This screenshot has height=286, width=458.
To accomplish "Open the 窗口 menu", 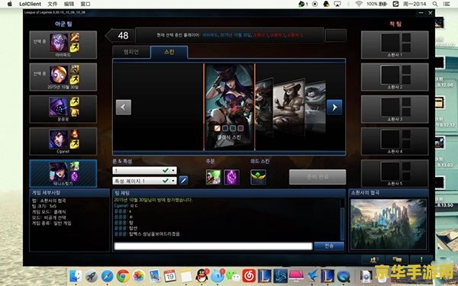I will 85,4.
